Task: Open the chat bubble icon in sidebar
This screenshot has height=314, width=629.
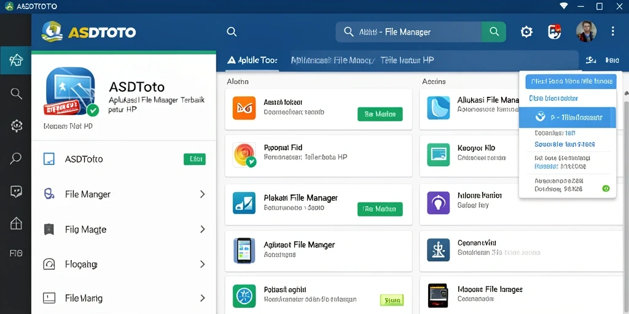Action: (16, 191)
